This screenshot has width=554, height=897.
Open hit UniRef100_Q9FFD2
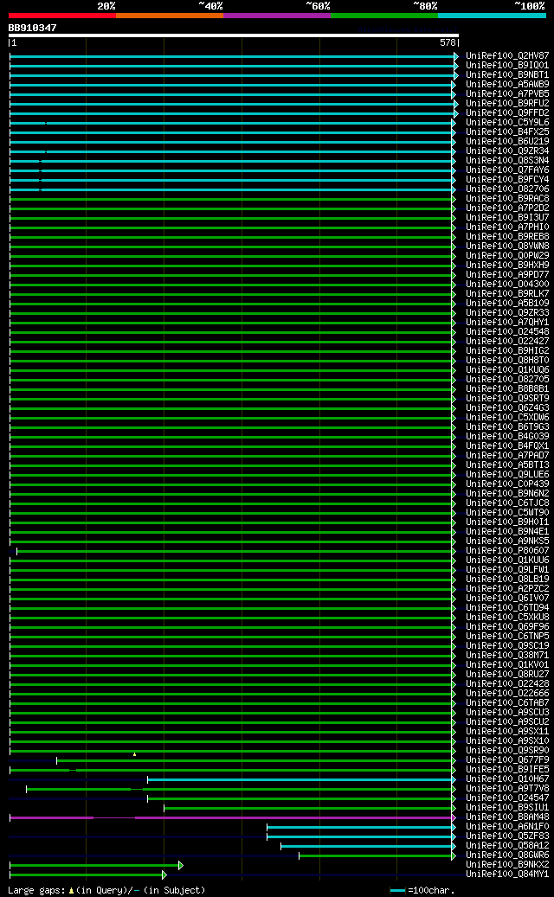[x=507, y=113]
